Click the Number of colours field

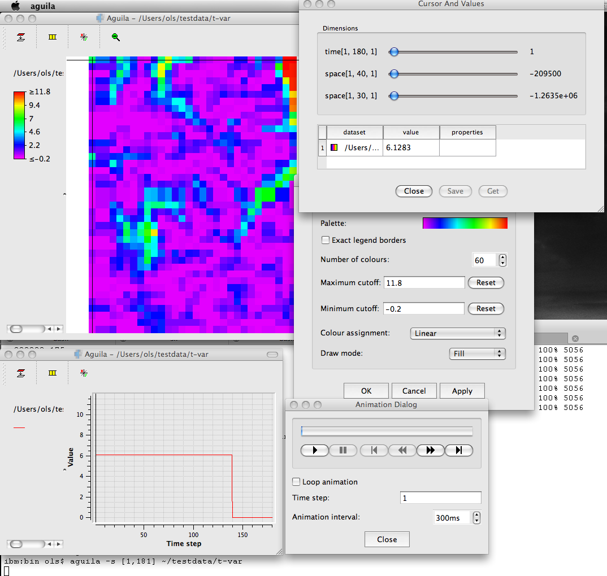(x=484, y=260)
